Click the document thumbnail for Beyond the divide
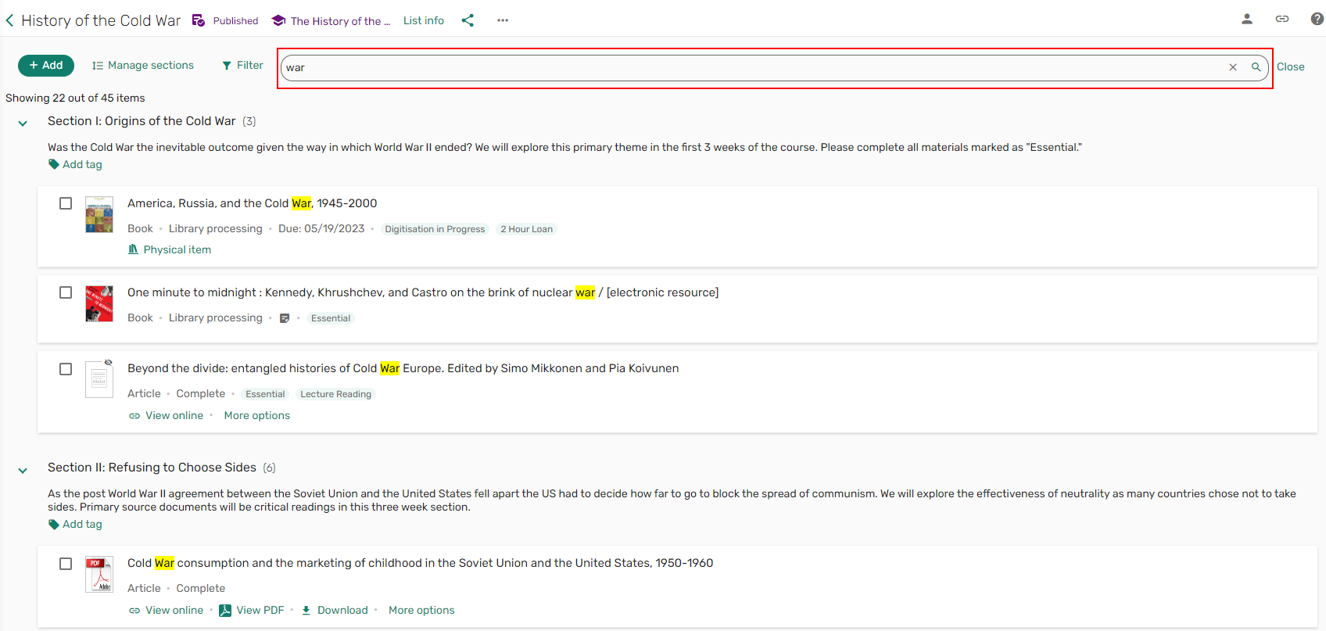Image resolution: width=1326 pixels, height=631 pixels. pos(99,379)
